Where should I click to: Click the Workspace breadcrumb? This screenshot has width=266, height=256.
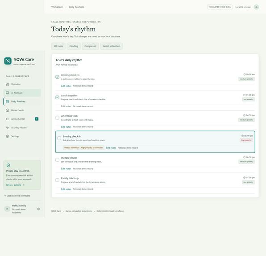tap(57, 7)
